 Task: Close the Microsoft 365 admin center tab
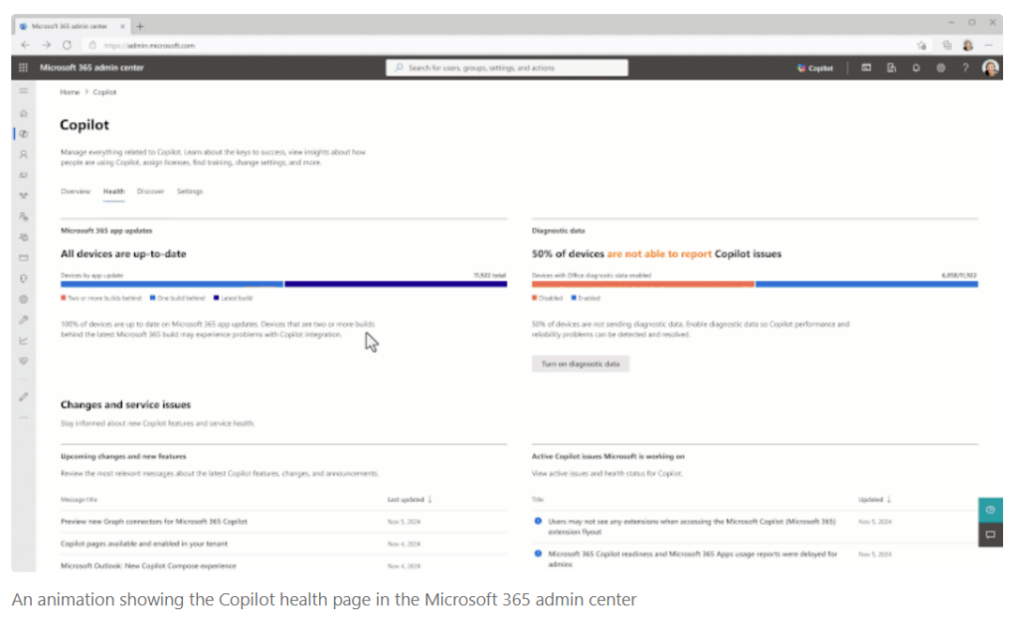tap(122, 27)
